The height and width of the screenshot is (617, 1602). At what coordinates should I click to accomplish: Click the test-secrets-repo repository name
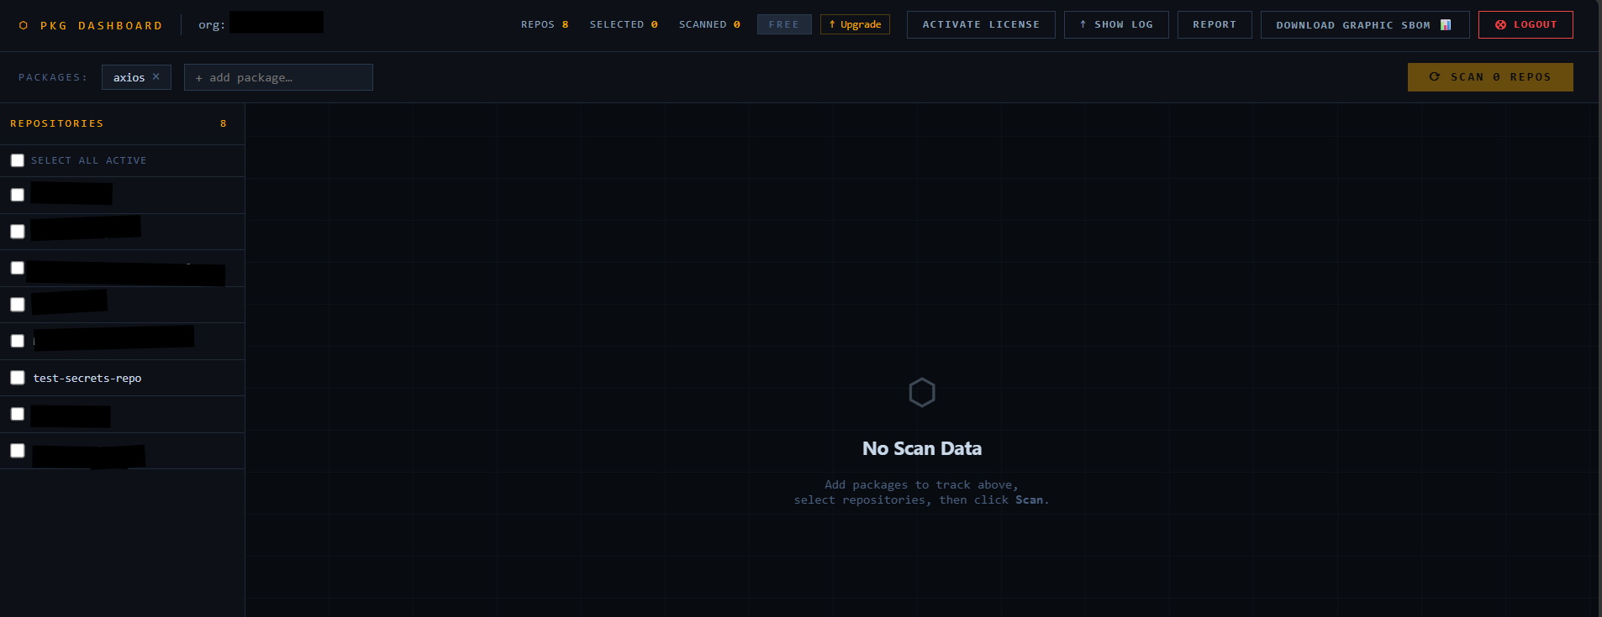pyautogui.click(x=87, y=378)
